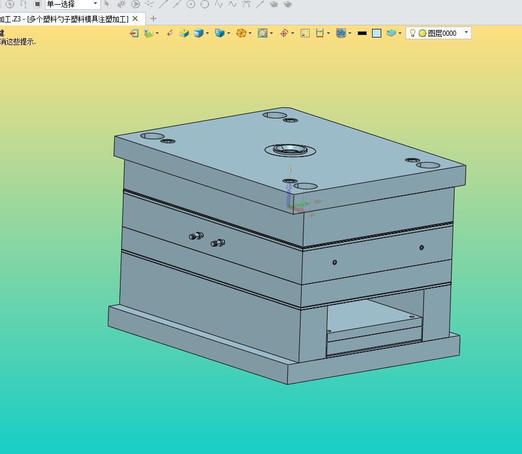Screen dimensions: 522x454
Task: Toggle the circle sketch tool in top toolbar
Action: tap(205, 4)
